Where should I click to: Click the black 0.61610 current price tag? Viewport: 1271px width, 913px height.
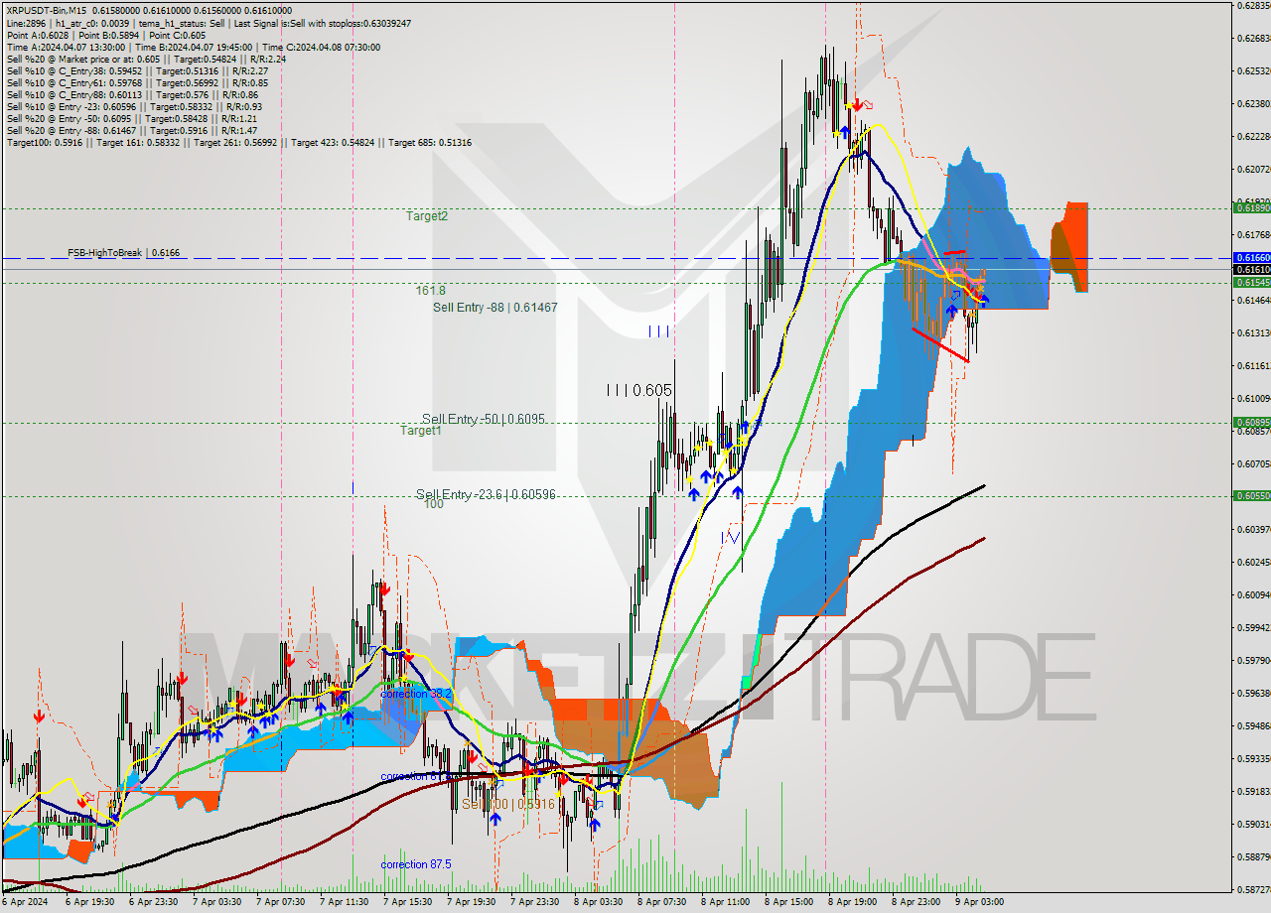coord(1251,269)
